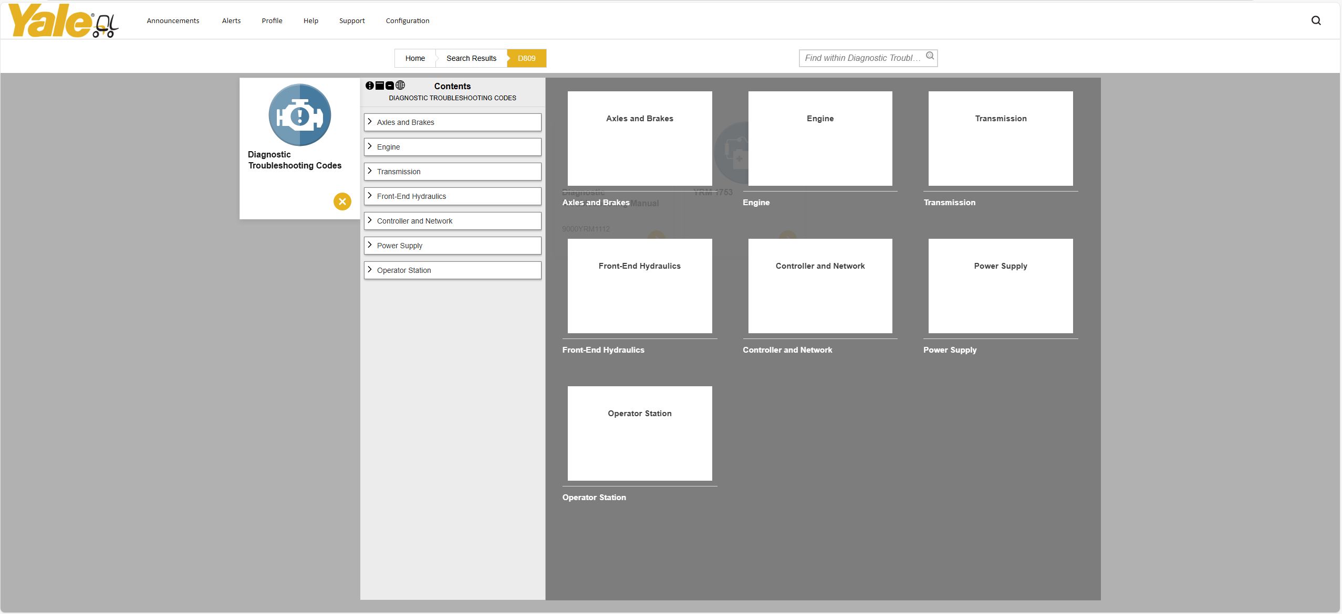The height and width of the screenshot is (614, 1342).
Task: Open the Announcements menu
Action: pyautogui.click(x=173, y=21)
